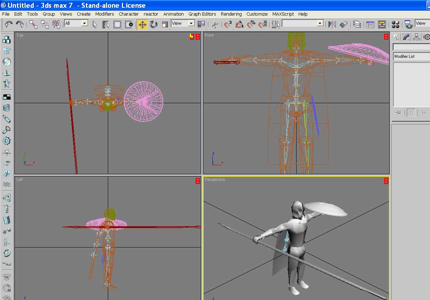
Task: Open the Modifiers menu
Action: 105,14
